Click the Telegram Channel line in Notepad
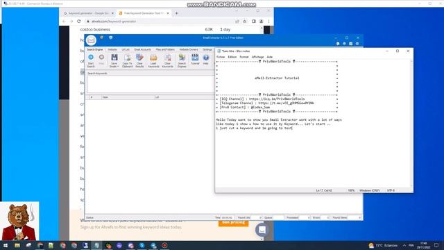Viewport: 444px width, 250px height. point(266,103)
